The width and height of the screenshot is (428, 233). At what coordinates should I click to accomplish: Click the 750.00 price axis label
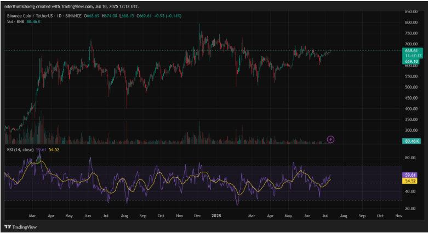[411, 33]
